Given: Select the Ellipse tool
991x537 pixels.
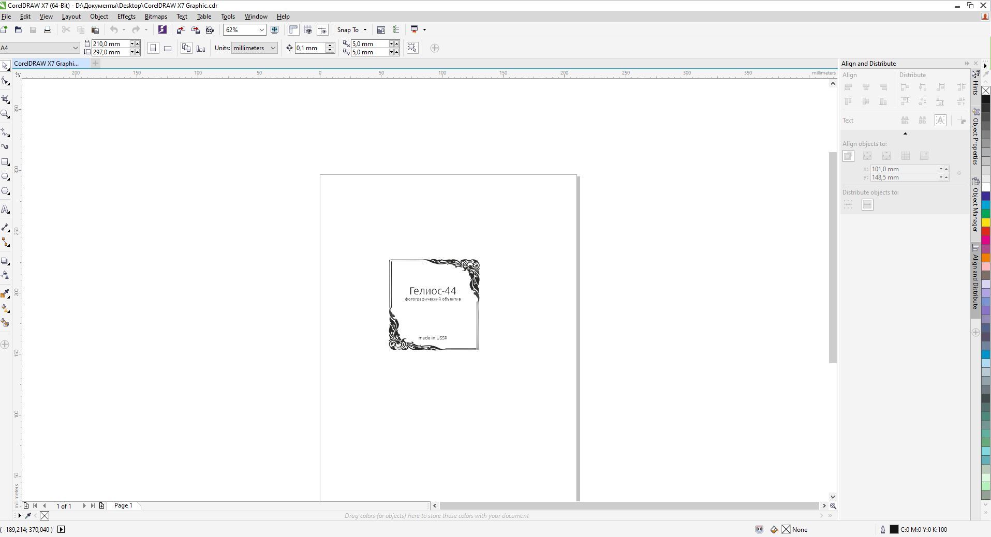Looking at the screenshot, I should tap(6, 177).
